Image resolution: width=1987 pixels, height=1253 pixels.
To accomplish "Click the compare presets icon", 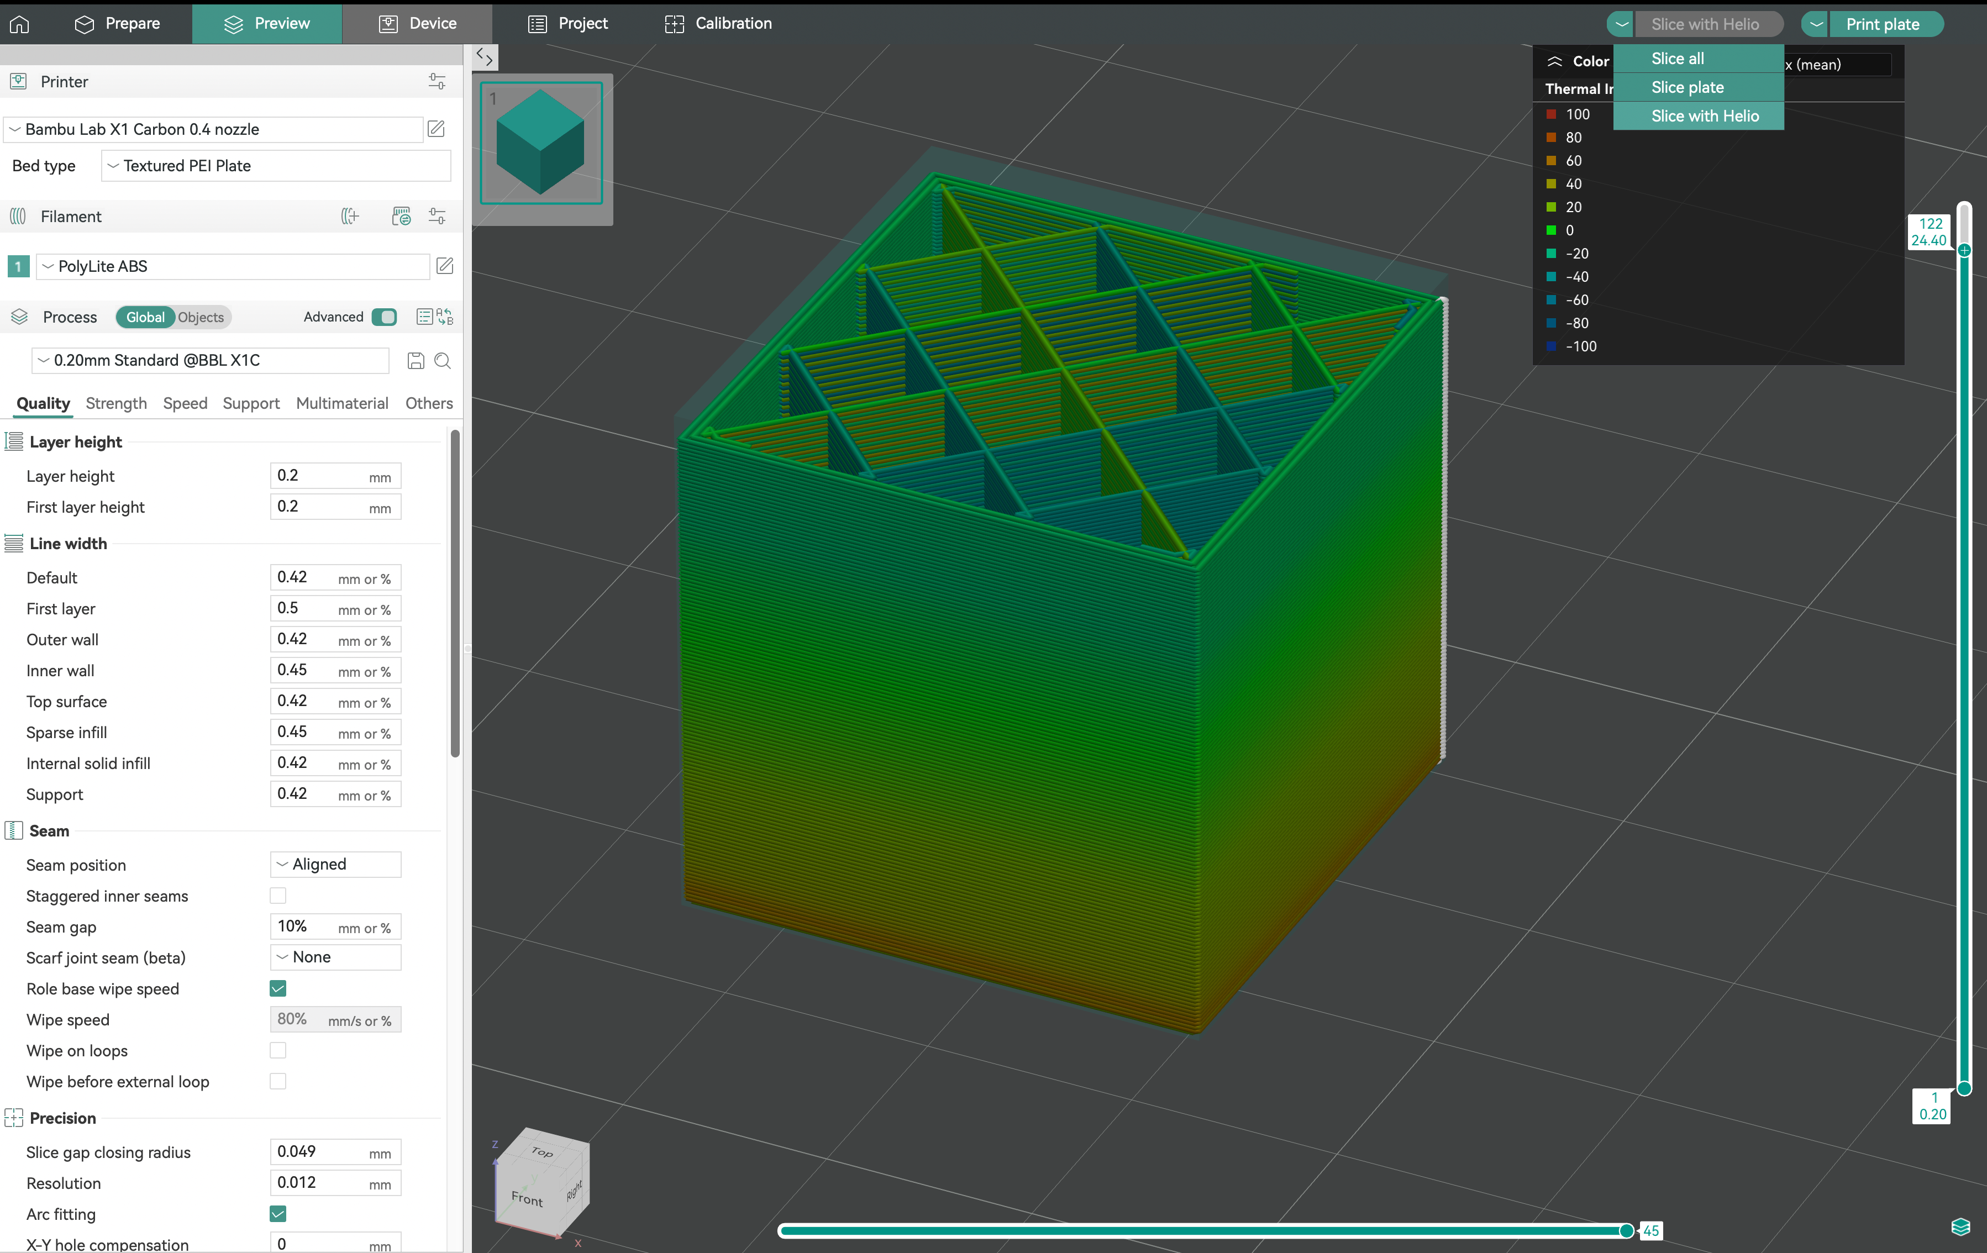I will click(x=445, y=317).
